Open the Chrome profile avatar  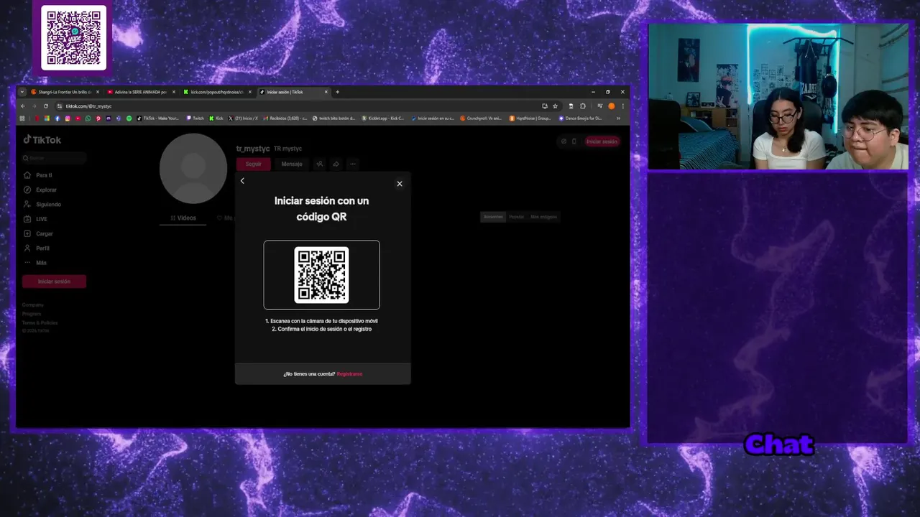tap(612, 106)
